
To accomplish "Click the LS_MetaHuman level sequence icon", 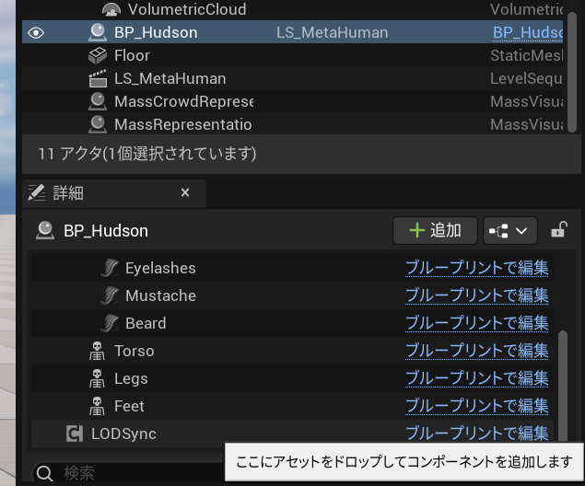I will [x=98, y=79].
